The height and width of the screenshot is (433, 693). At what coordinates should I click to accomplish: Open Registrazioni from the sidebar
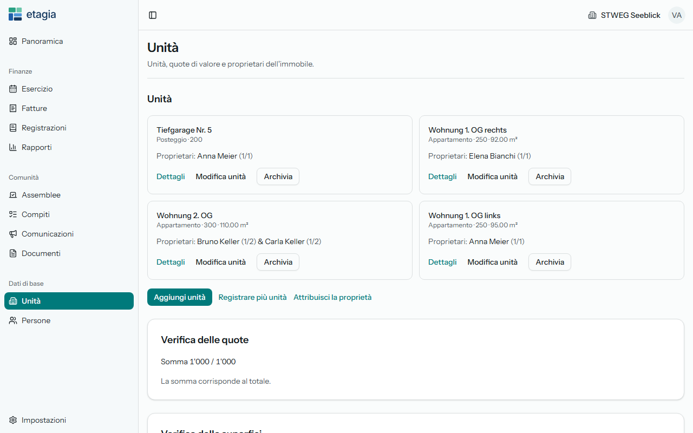pos(69,128)
